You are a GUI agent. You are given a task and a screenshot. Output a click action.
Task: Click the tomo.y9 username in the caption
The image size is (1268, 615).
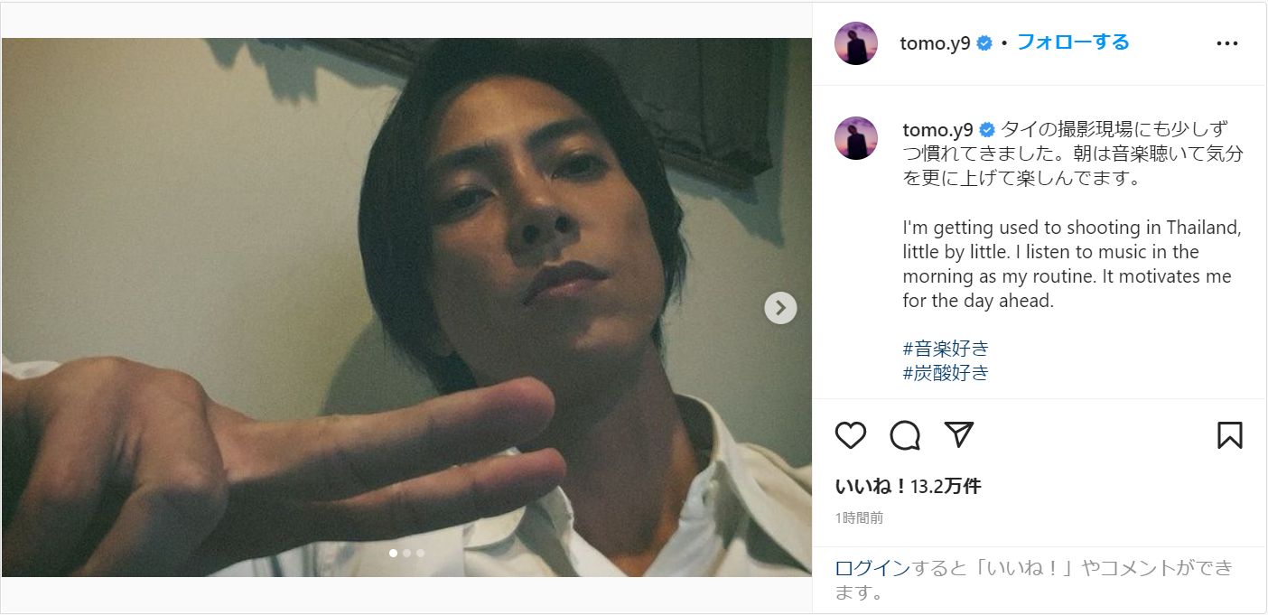pyautogui.click(x=937, y=129)
